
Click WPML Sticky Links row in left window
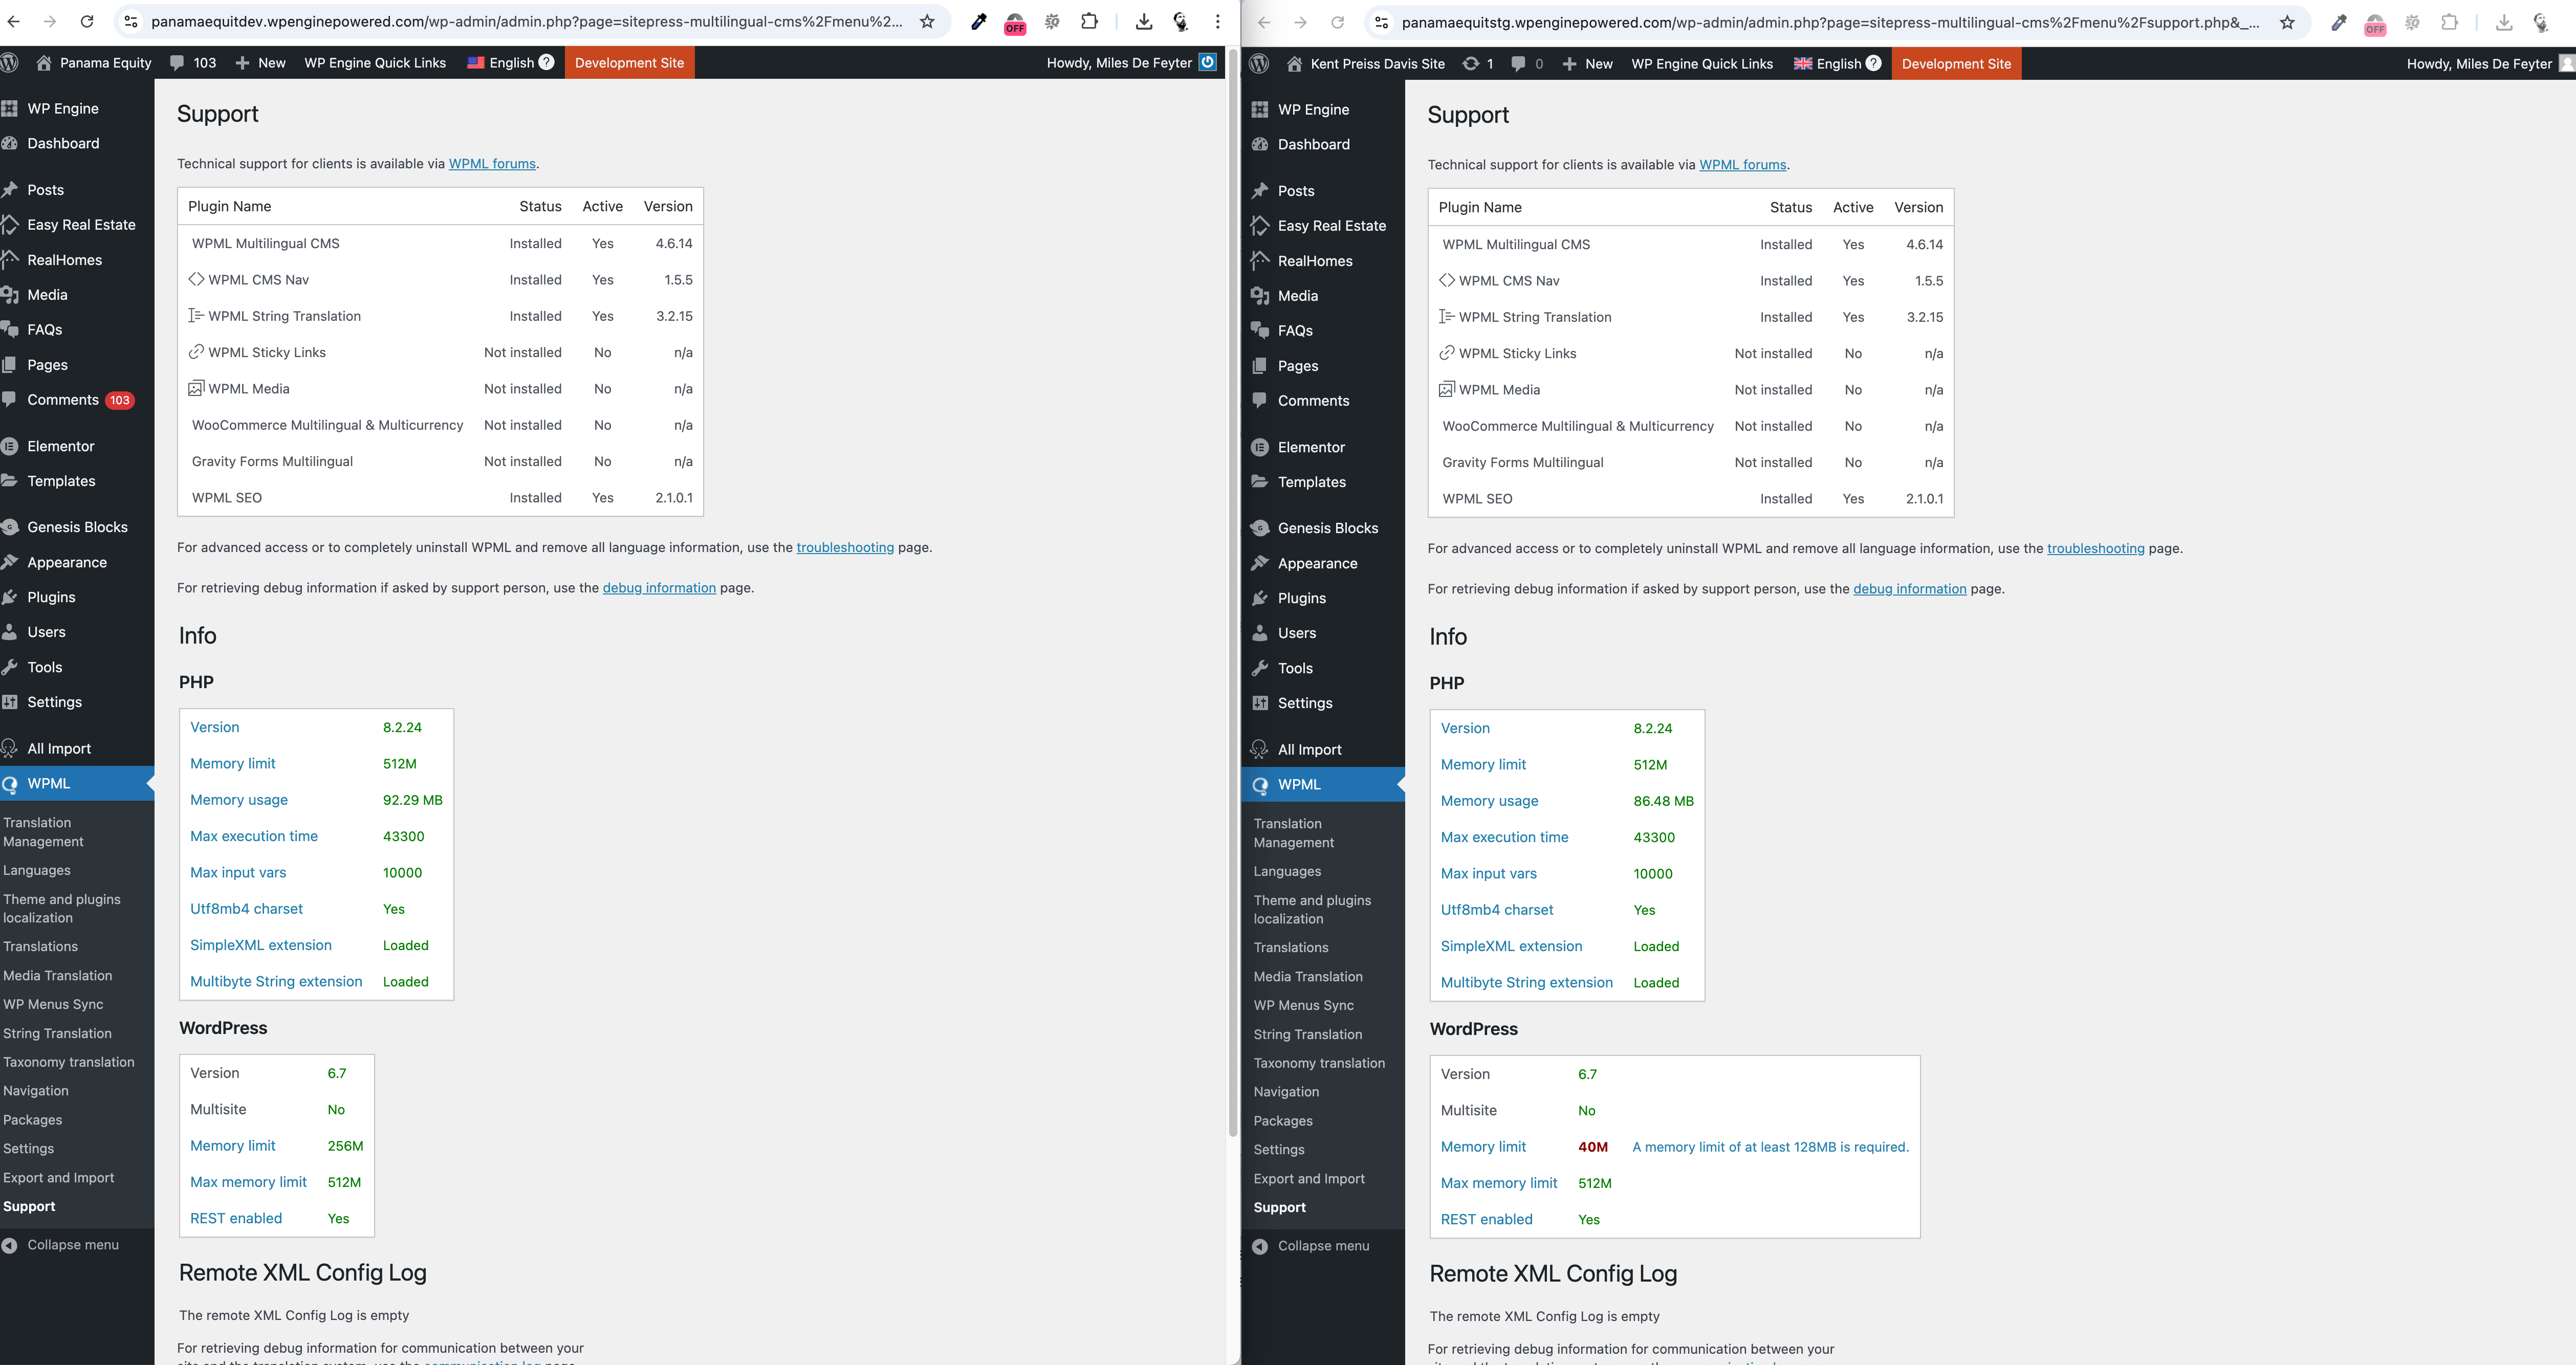point(440,352)
